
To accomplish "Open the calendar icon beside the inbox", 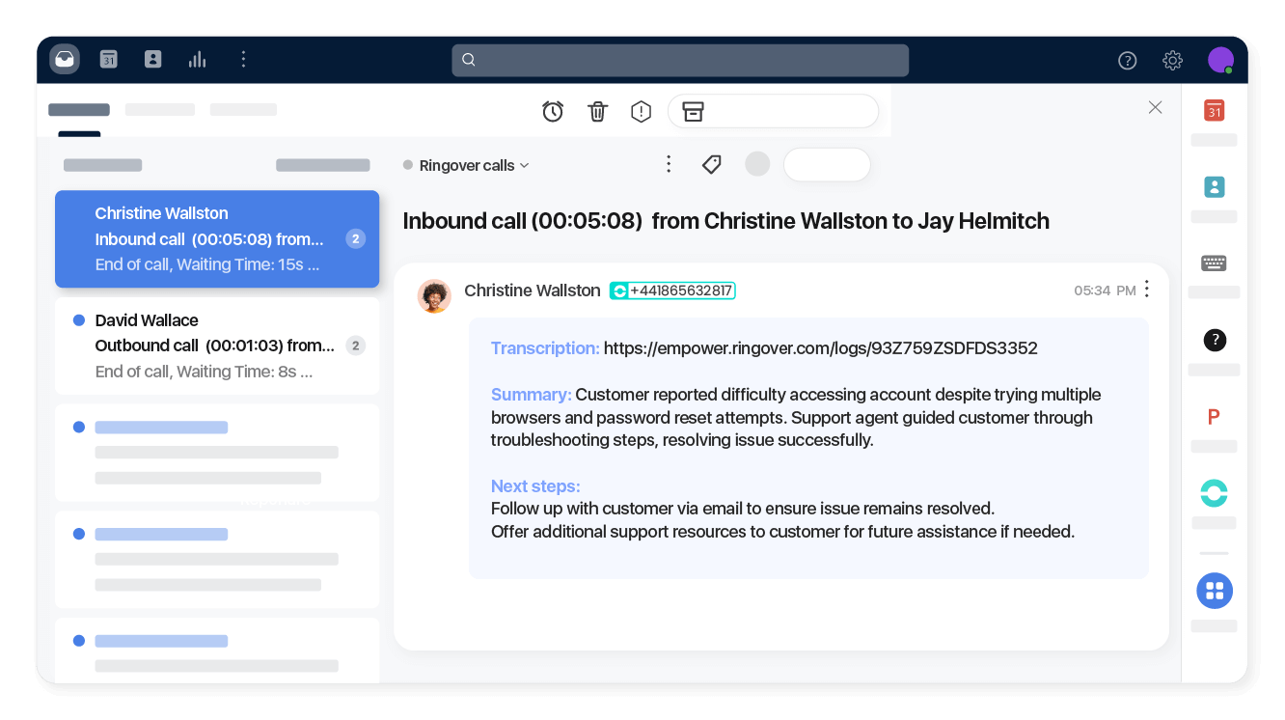I will (108, 59).
